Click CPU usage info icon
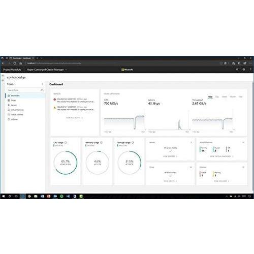254x254 pixels. click(x=66, y=143)
